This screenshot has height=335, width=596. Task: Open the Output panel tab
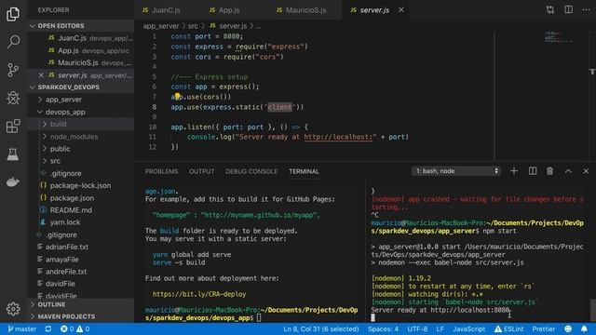point(201,171)
